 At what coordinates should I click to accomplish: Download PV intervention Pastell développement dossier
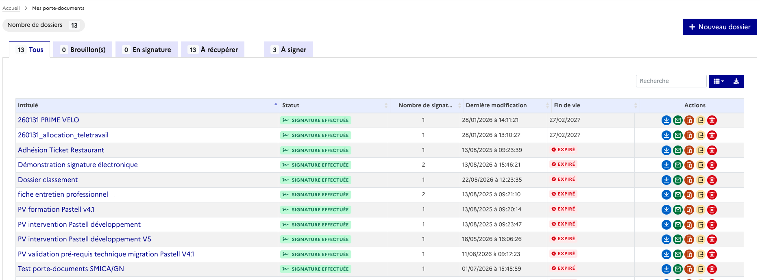(x=666, y=225)
